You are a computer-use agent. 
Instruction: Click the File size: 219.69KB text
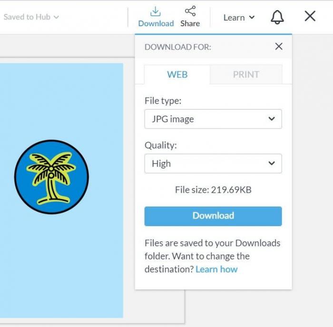pyautogui.click(x=213, y=190)
